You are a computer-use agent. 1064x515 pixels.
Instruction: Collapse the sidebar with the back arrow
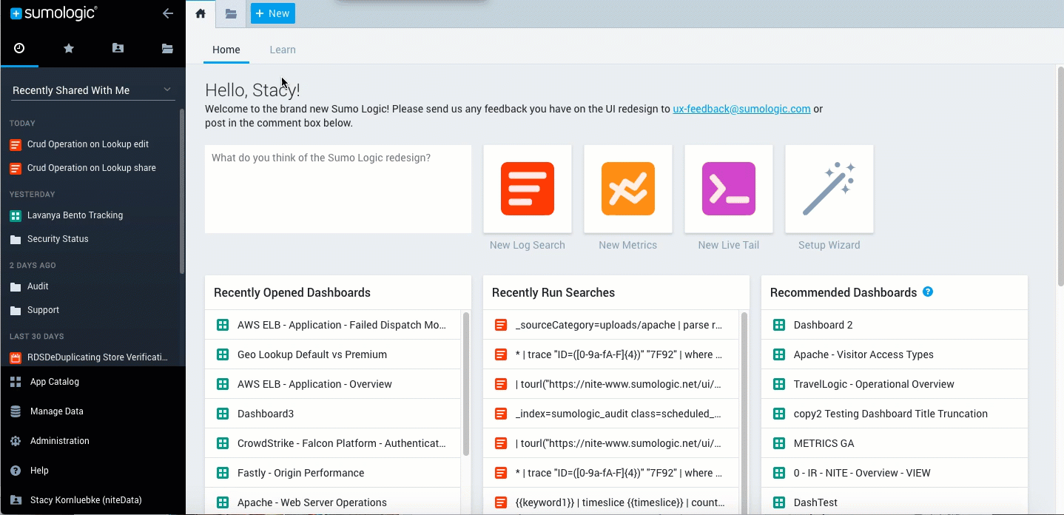[168, 13]
